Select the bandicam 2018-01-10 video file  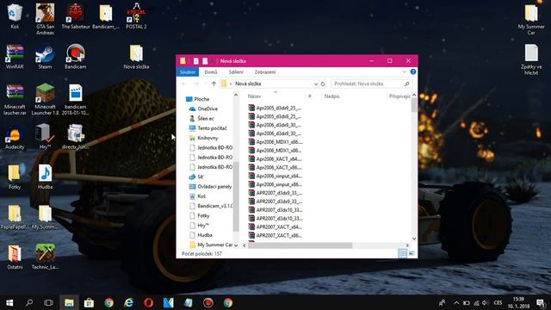click(75, 100)
